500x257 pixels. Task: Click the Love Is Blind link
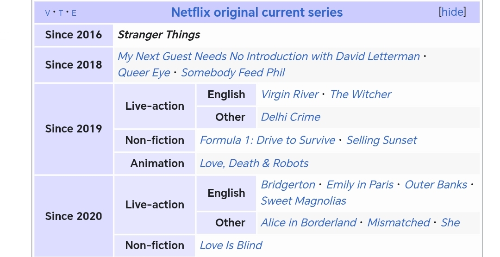click(x=231, y=245)
